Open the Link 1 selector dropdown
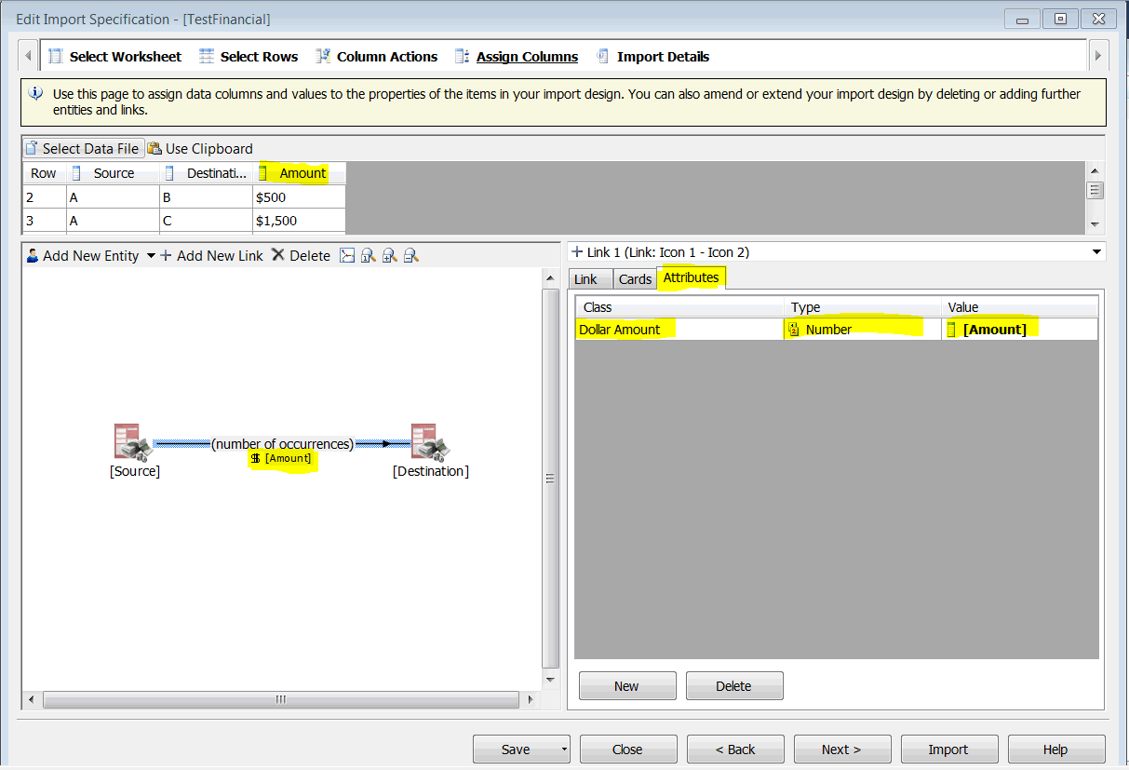 point(1096,251)
